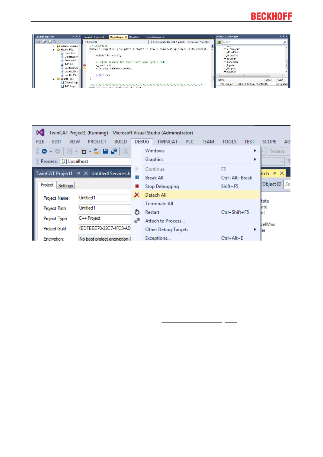Open Resource.h in Solution Explorer
The image size is (323, 457).
tap(70, 60)
